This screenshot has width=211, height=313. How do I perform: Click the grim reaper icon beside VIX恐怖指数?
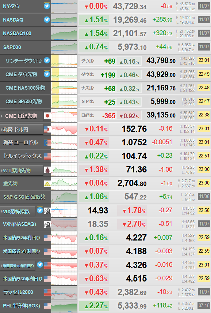(x=47, y=211)
